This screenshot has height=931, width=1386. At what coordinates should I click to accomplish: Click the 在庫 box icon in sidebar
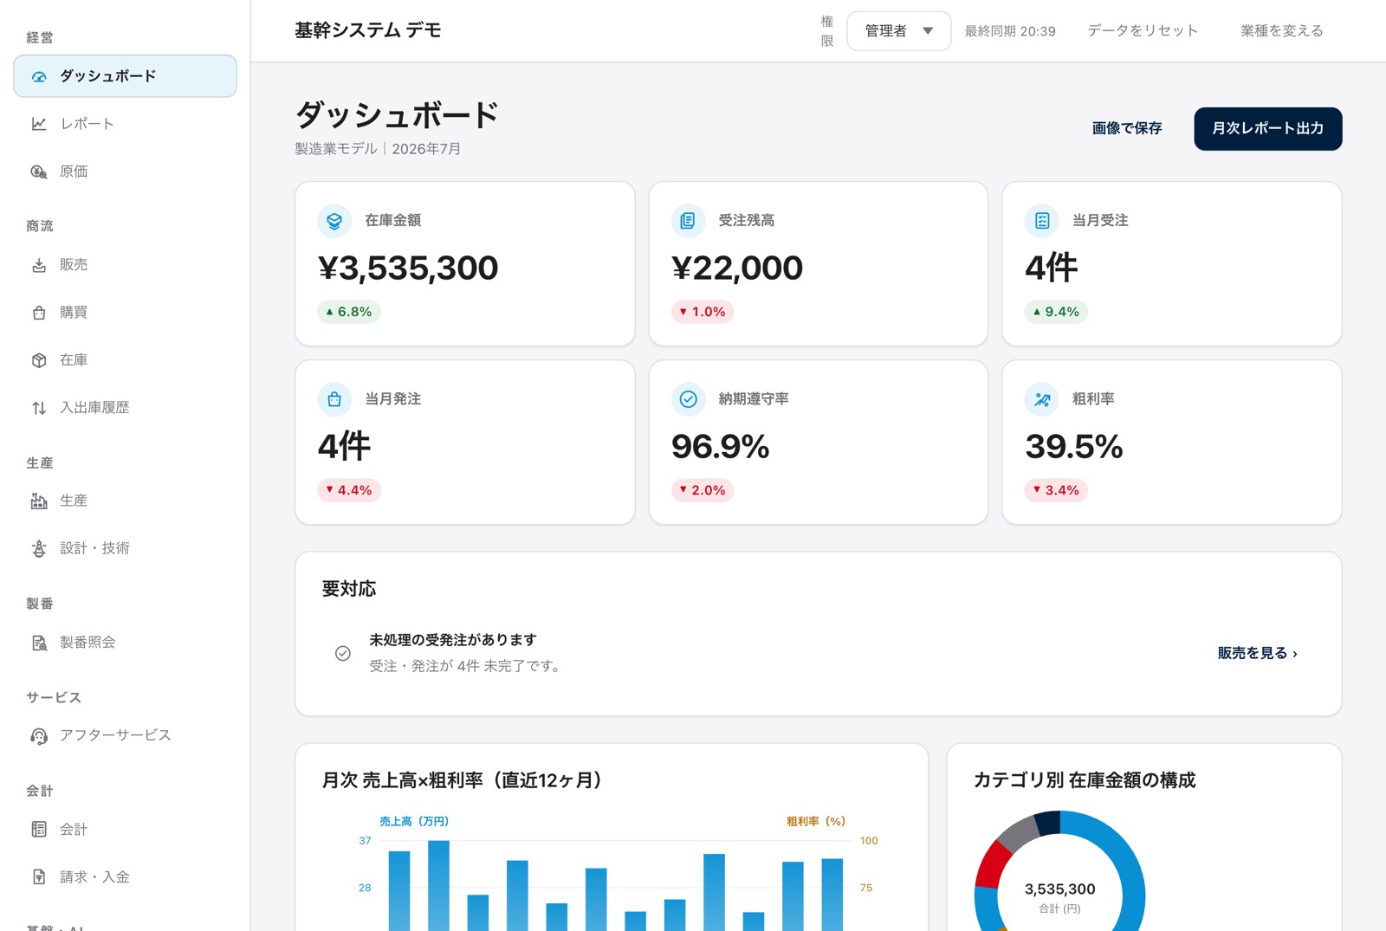[39, 360]
